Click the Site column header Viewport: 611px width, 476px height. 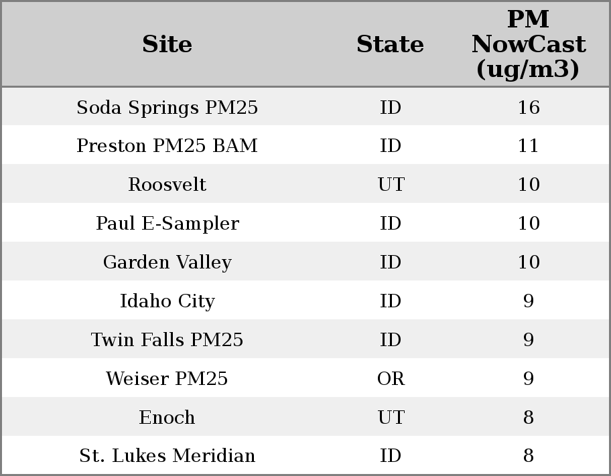pos(167,44)
